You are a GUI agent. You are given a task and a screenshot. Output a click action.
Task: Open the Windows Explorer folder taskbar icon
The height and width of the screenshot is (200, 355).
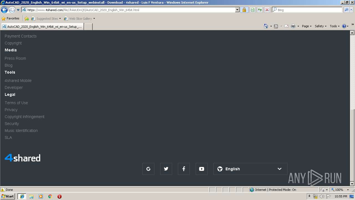pyautogui.click(x=31, y=196)
